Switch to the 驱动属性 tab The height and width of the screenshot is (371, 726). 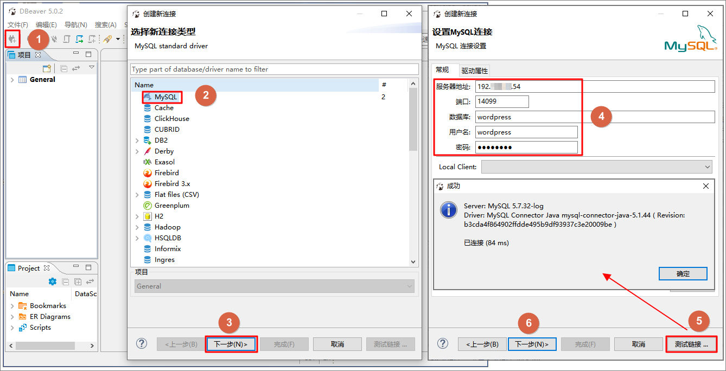pyautogui.click(x=475, y=71)
